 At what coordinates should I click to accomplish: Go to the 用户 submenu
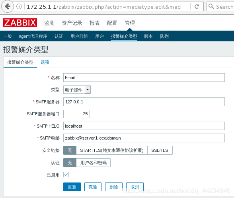click(99, 36)
